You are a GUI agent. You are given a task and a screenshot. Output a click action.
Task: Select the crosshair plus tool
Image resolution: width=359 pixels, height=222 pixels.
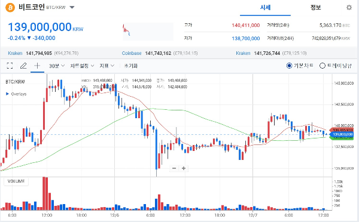37,66
